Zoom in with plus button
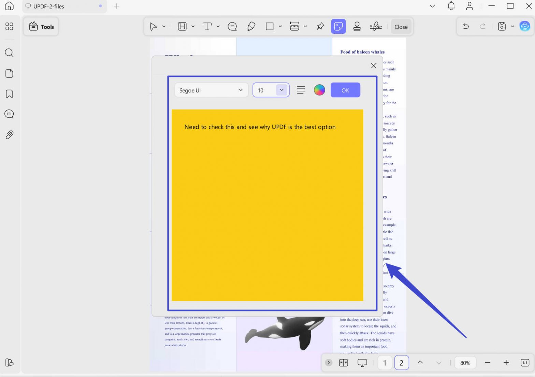 506,363
